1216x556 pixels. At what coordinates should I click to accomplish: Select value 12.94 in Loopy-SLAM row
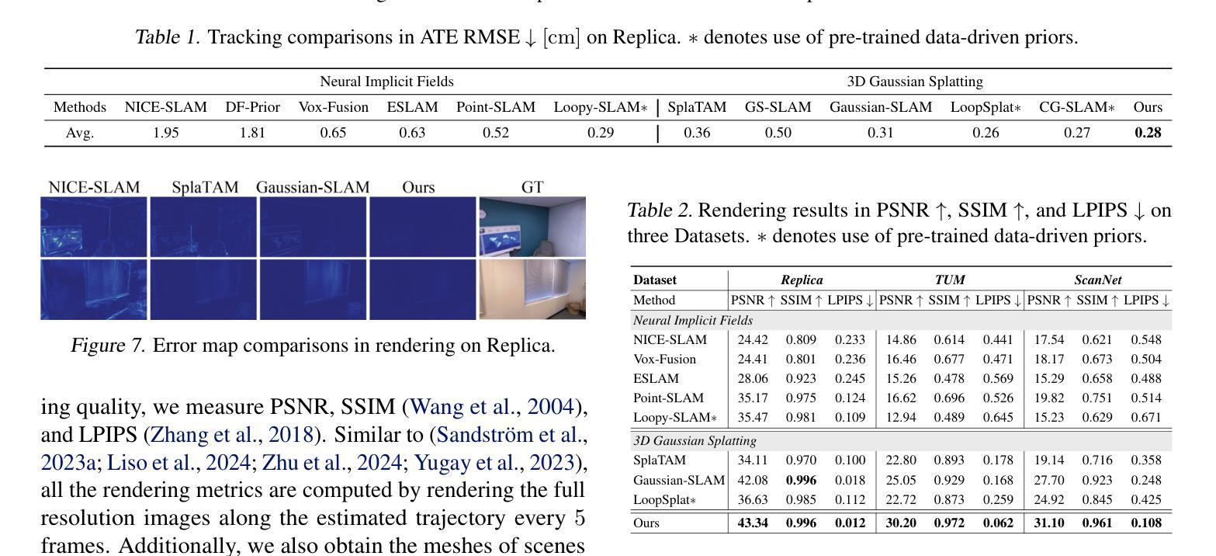(900, 418)
